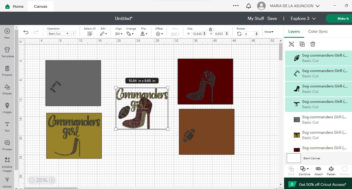Open the Phrases panel
This screenshot has height=189, width=352.
coord(7,145)
